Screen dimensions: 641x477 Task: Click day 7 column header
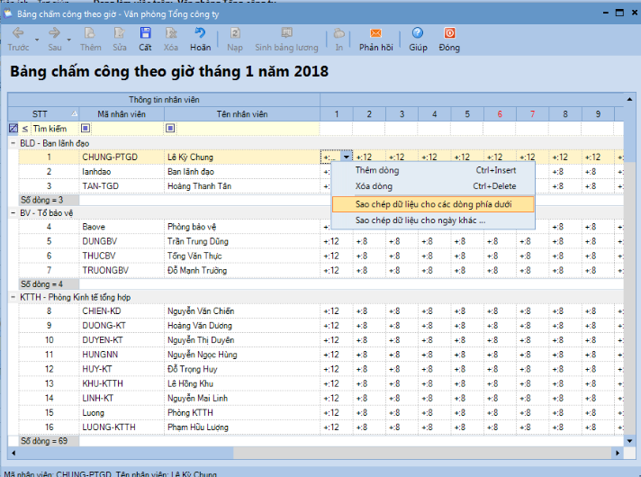[x=532, y=114]
